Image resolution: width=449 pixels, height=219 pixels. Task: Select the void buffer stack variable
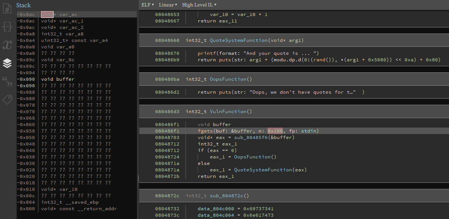(x=57, y=79)
